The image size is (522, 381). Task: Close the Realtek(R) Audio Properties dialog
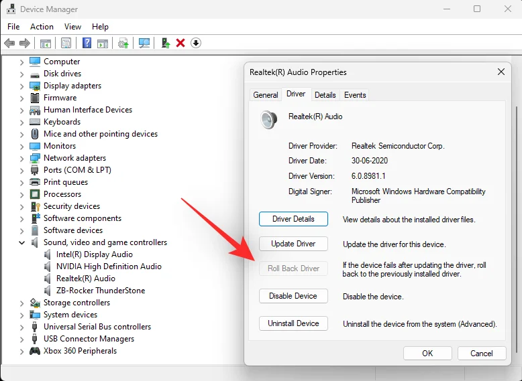pos(501,72)
